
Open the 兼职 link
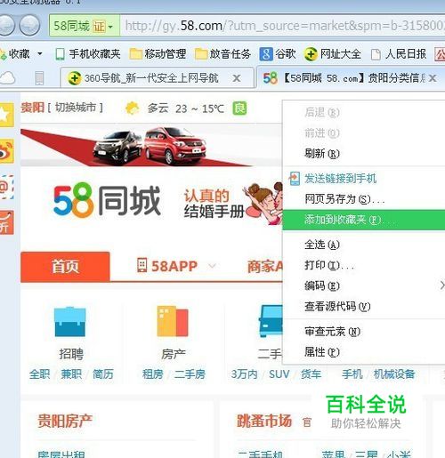[x=71, y=374]
